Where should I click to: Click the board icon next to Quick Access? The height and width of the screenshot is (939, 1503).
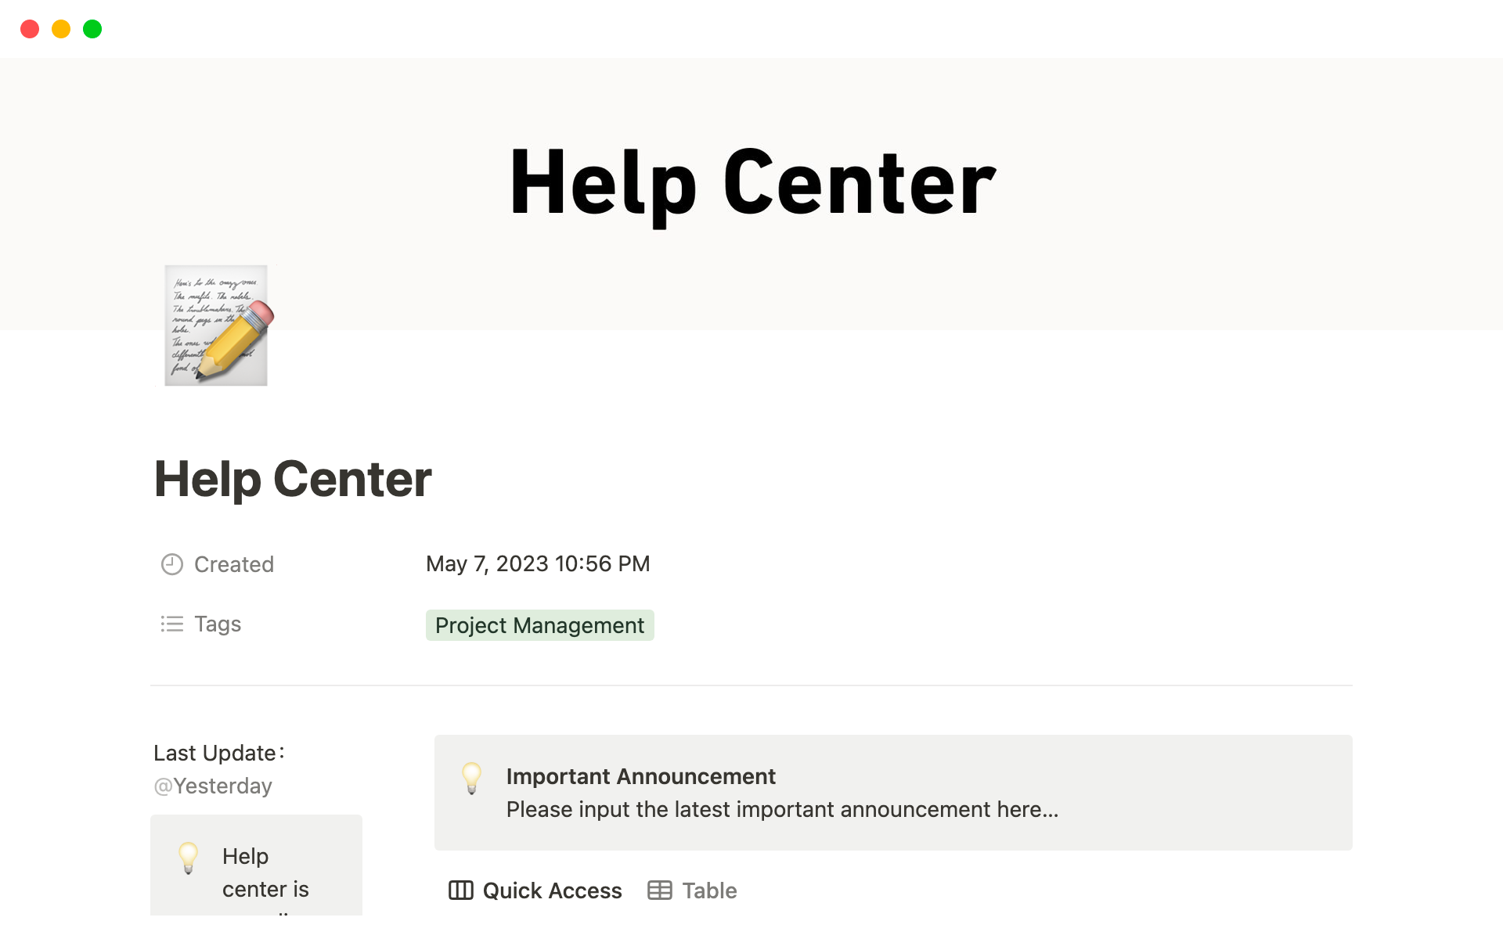(460, 890)
